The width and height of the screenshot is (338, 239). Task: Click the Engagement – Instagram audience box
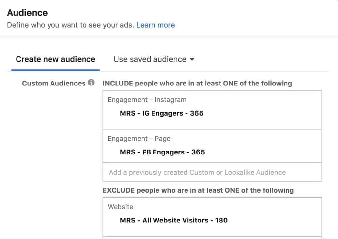[213, 109]
